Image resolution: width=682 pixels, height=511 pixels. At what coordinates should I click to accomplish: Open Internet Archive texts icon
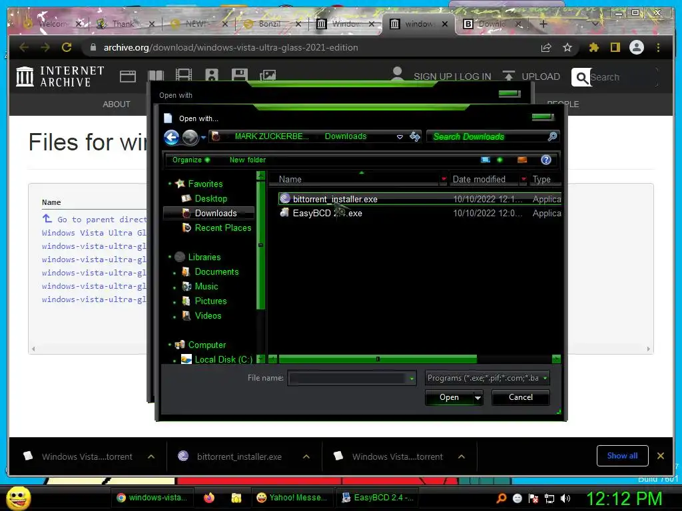pyautogui.click(x=156, y=76)
